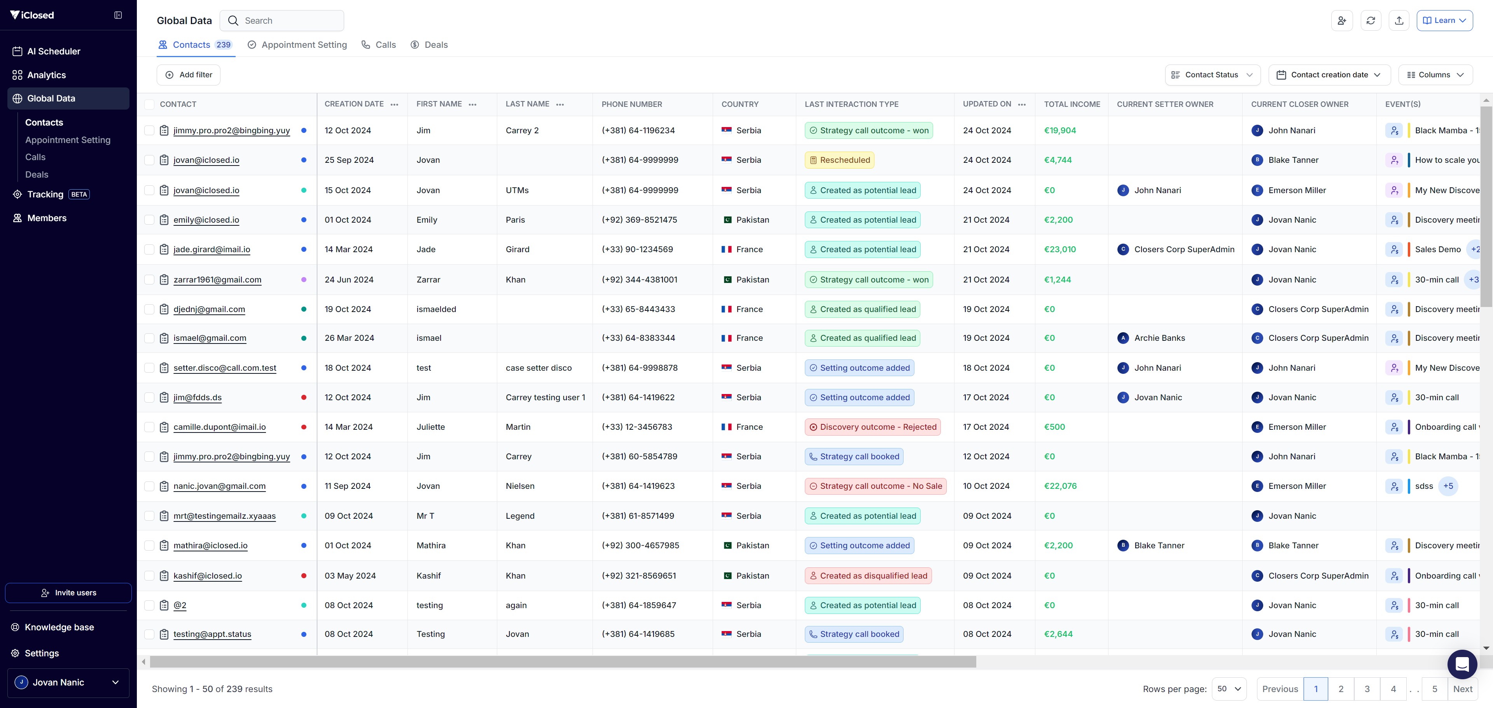
Task: Click notes icon beside emily@iclosed.io
Action: point(164,220)
